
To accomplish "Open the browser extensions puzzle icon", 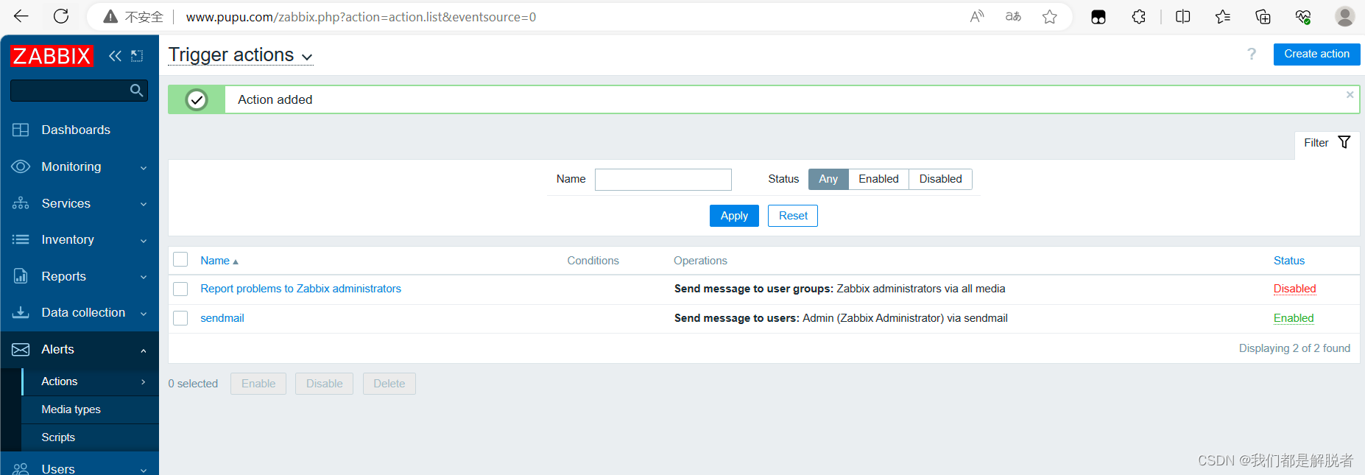I will (1139, 17).
